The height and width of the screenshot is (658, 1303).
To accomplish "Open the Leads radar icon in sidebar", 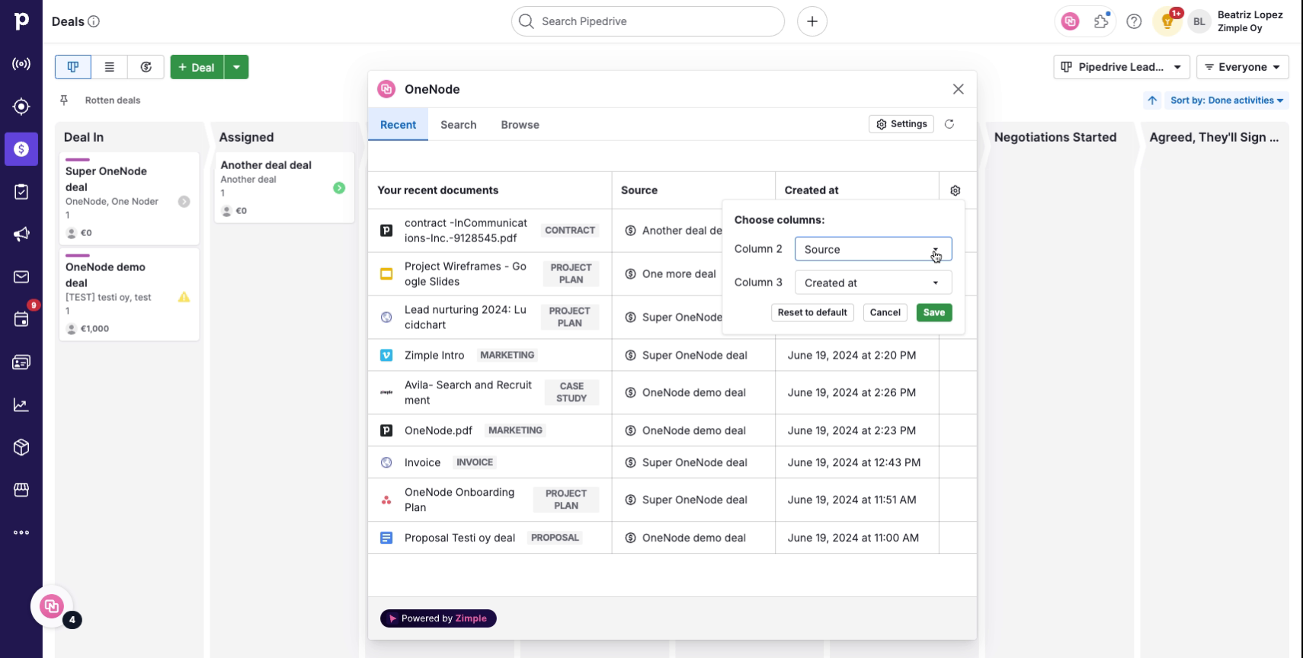I will click(x=21, y=64).
